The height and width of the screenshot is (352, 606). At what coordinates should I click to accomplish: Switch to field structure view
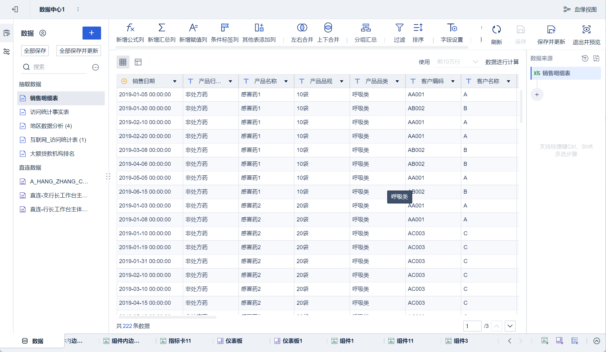(138, 62)
